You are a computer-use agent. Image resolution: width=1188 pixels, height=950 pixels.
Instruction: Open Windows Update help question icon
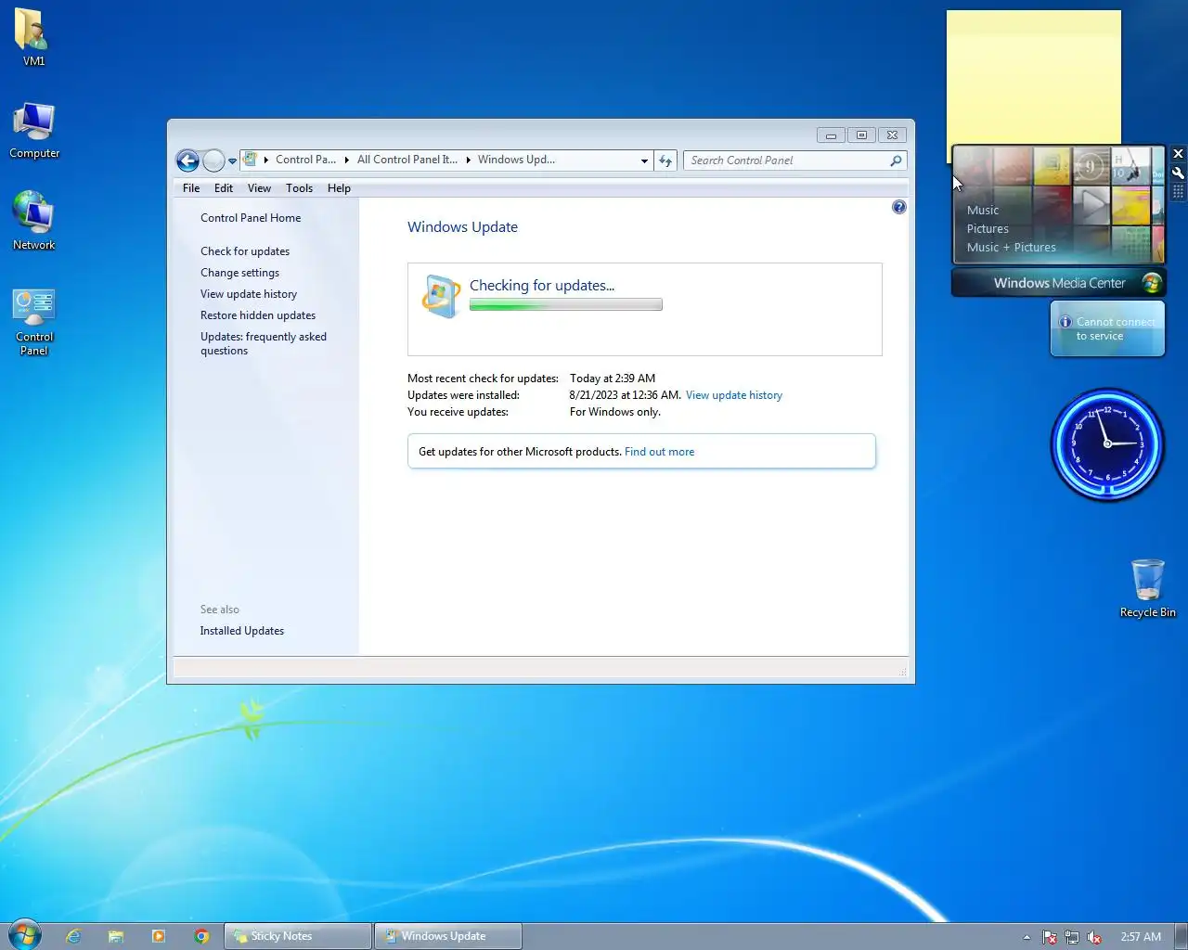point(898,207)
